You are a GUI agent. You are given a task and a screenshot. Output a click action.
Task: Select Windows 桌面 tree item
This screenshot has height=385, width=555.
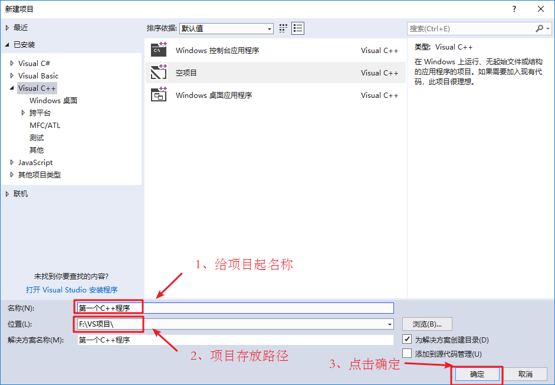click(54, 100)
